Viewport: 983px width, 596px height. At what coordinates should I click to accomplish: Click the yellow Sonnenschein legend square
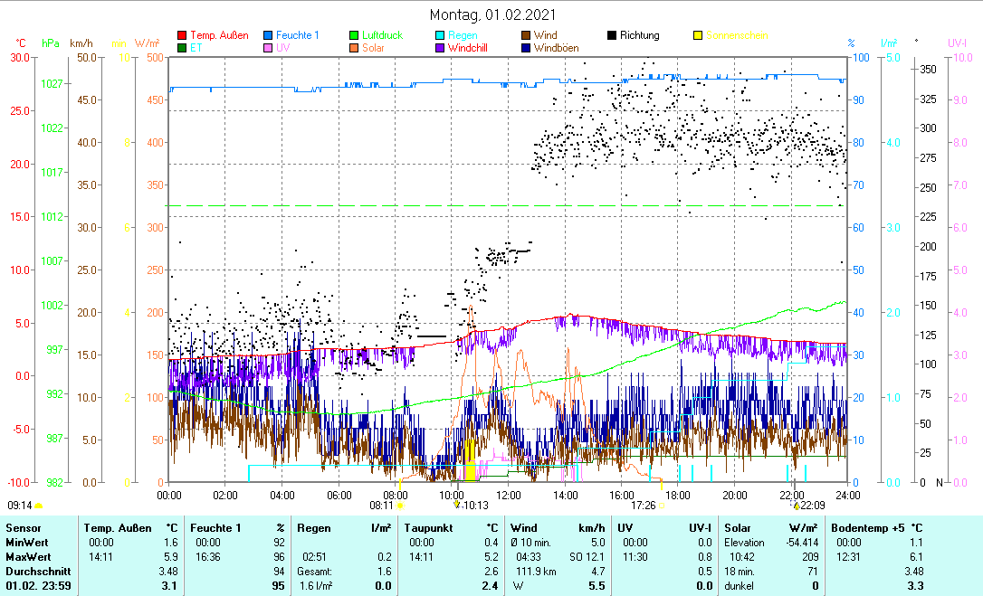[x=699, y=35]
